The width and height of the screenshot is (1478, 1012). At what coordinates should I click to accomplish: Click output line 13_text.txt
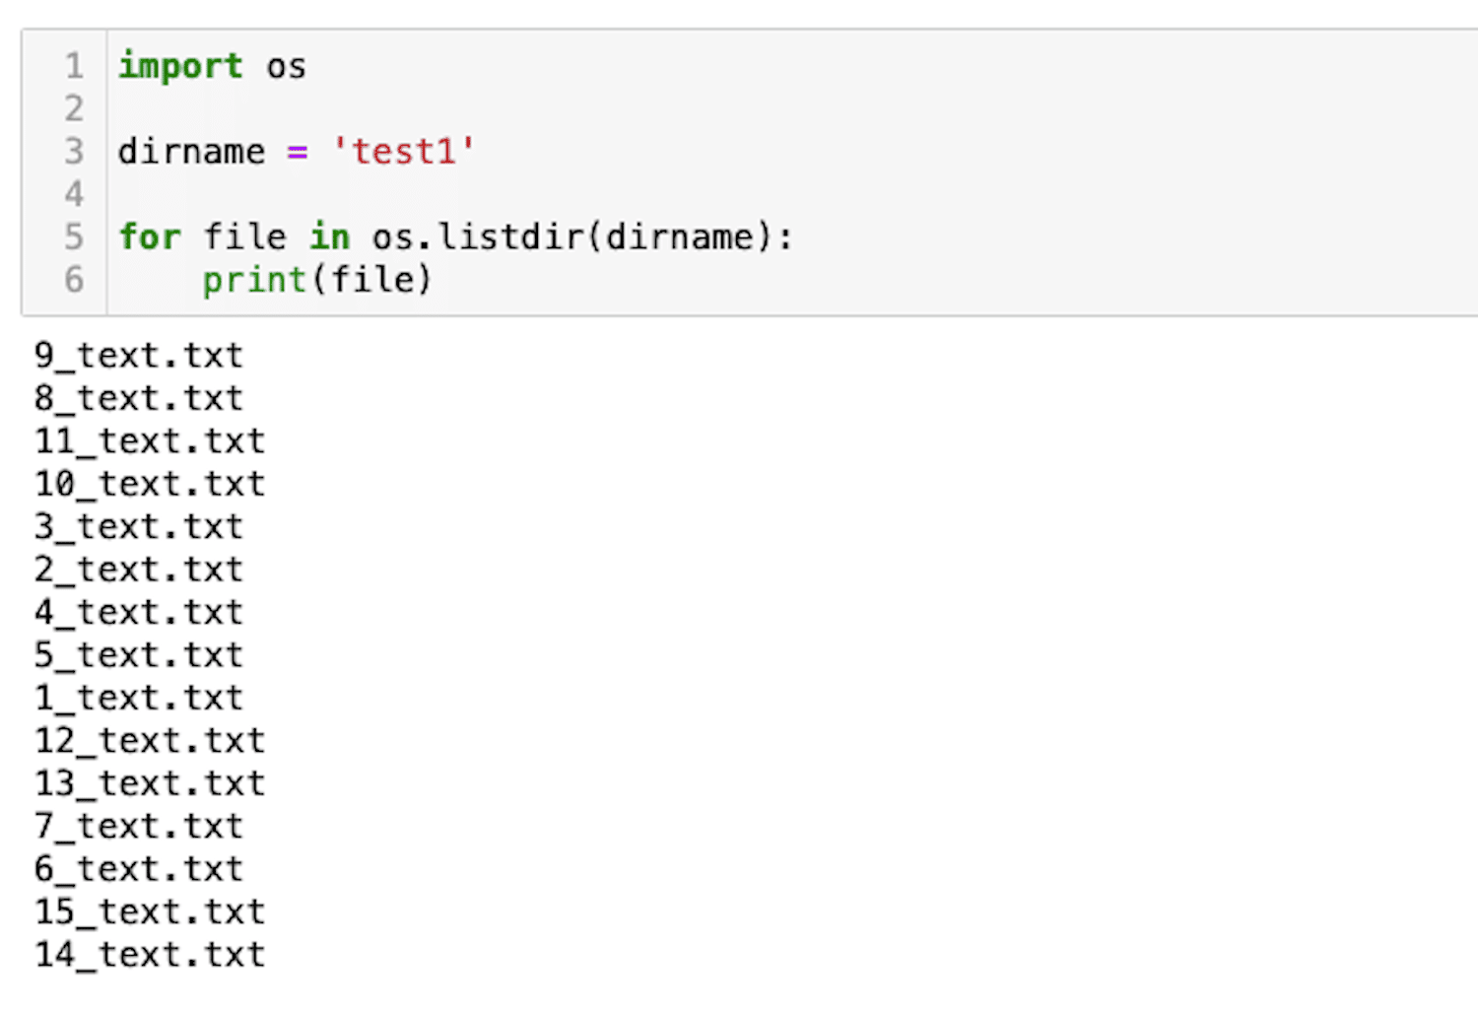coord(150,783)
